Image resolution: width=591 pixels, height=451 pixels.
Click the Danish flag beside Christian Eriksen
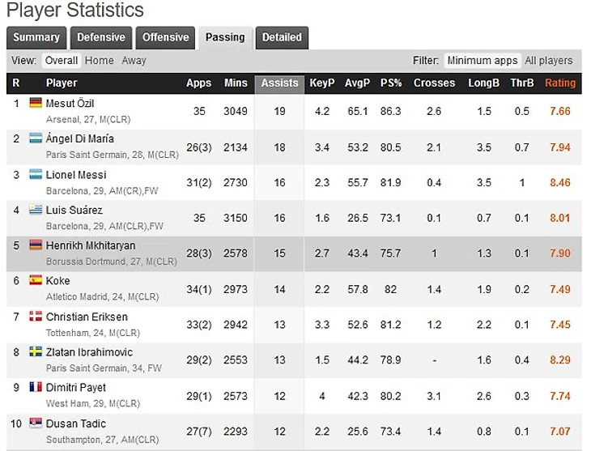point(36,317)
